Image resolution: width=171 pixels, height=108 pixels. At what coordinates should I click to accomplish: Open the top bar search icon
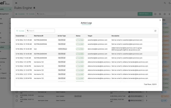tap(165, 3)
